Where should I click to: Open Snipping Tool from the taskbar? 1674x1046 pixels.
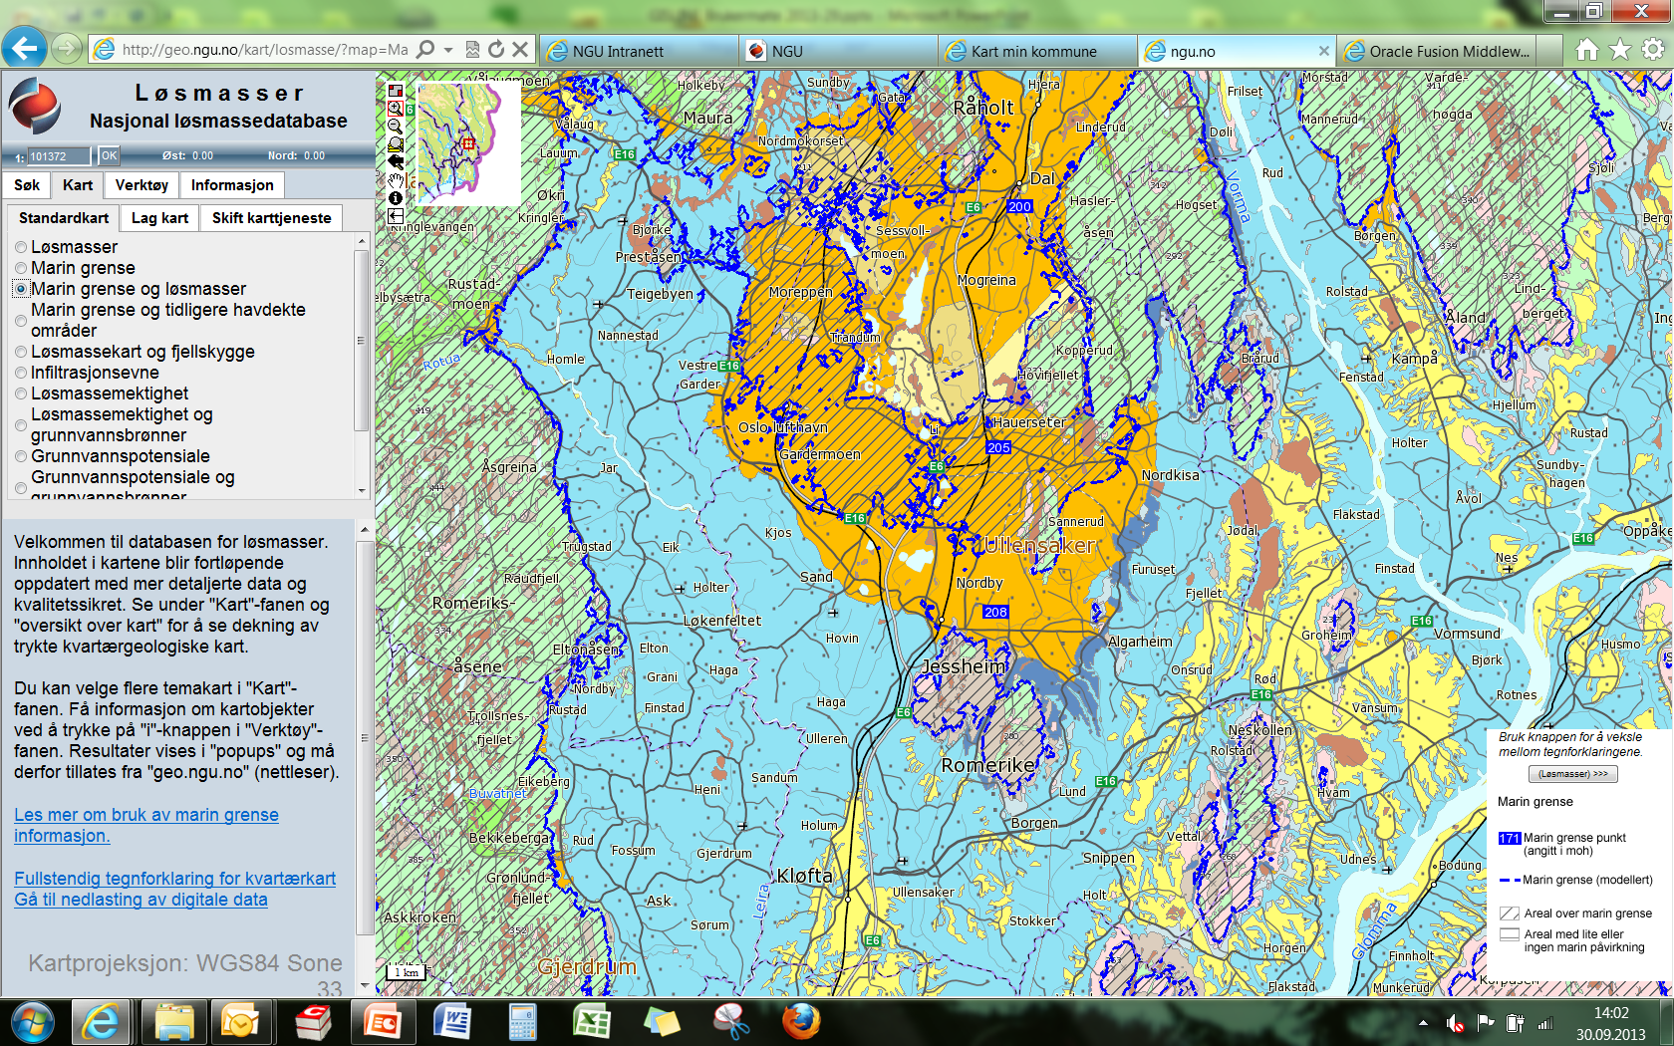click(x=731, y=1022)
